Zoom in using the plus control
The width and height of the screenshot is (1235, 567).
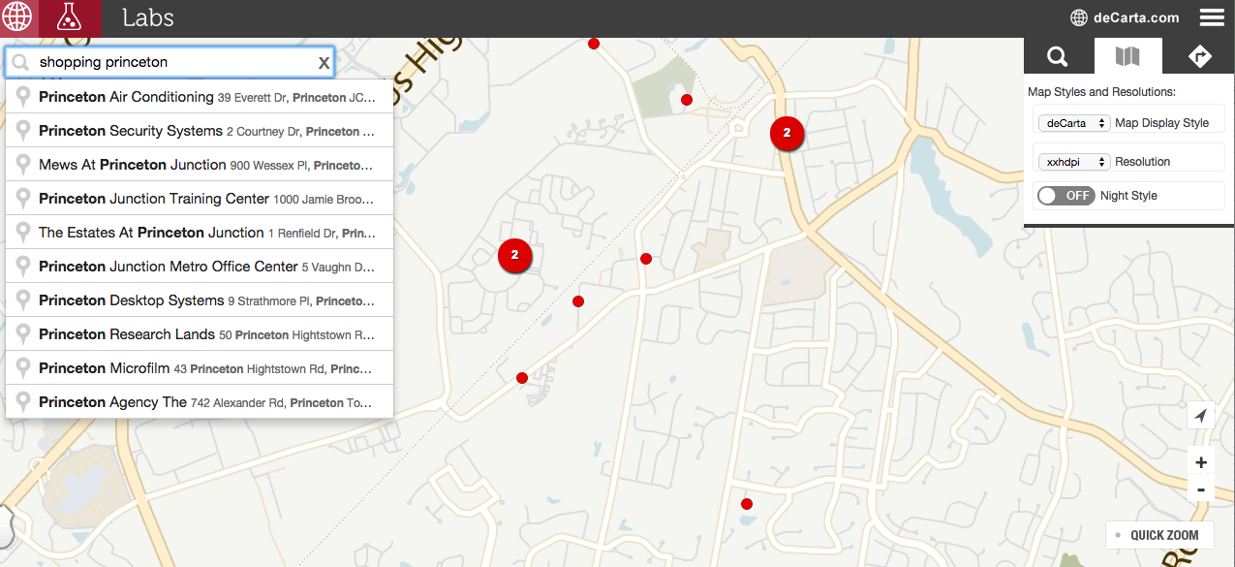pyautogui.click(x=1200, y=461)
